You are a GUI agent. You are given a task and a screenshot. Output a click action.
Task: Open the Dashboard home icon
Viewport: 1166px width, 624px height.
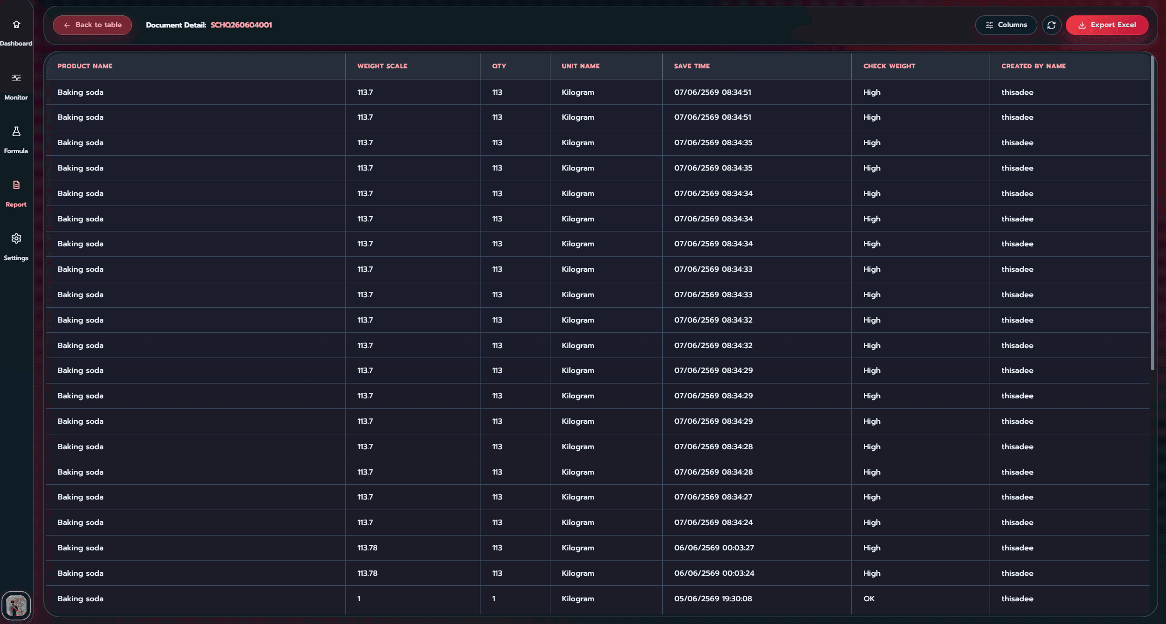16,24
